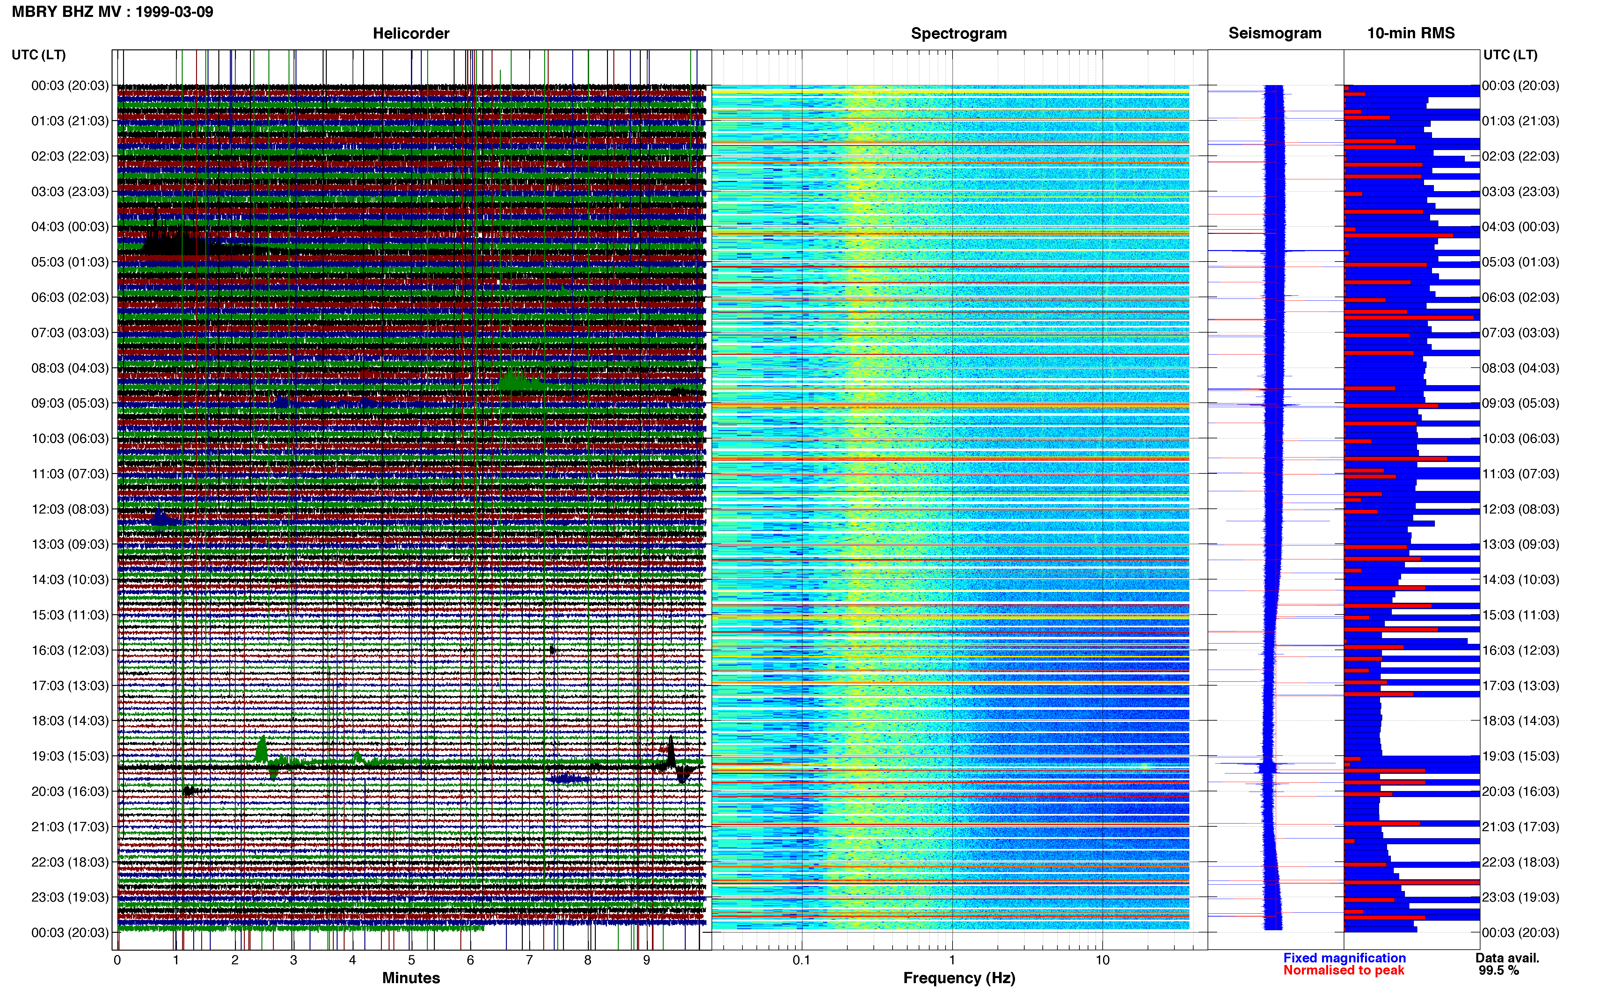
Task: Click 19:03 (15:03) label beside 10-min RMS
Action: click(1521, 756)
